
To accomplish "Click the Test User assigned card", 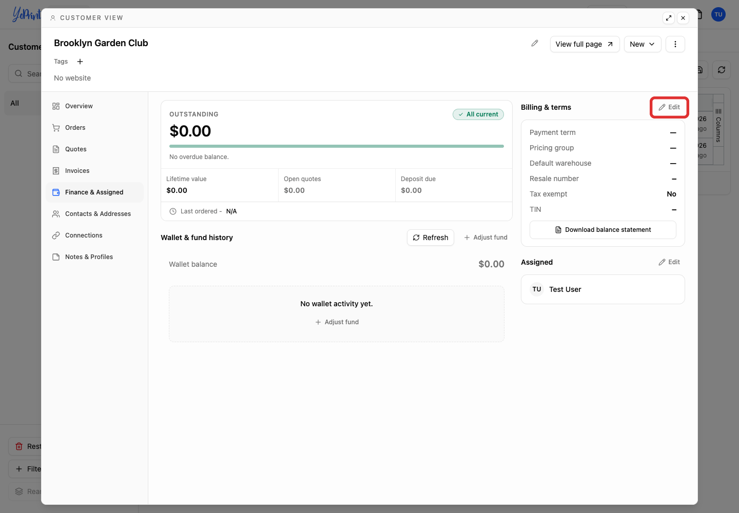I will coord(603,289).
